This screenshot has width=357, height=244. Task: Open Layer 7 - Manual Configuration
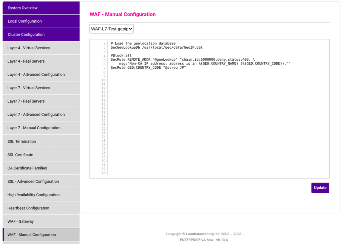click(x=41, y=128)
